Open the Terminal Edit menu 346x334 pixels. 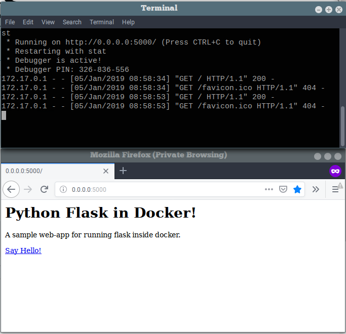pos(28,22)
